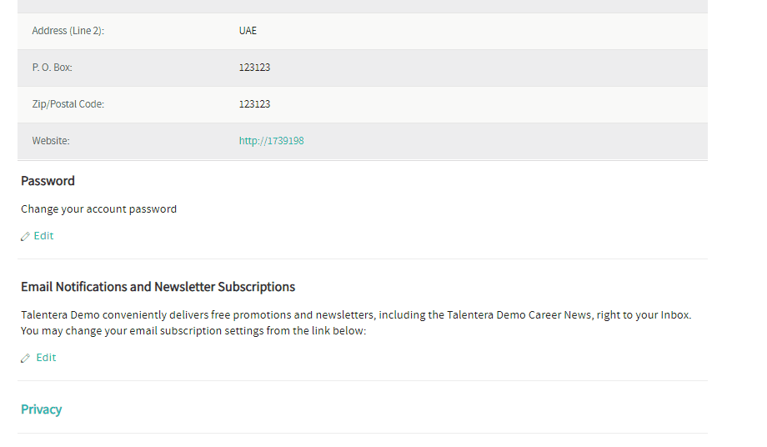Select the P. O. Box value 123123
The width and height of the screenshot is (767, 447).
pos(254,68)
